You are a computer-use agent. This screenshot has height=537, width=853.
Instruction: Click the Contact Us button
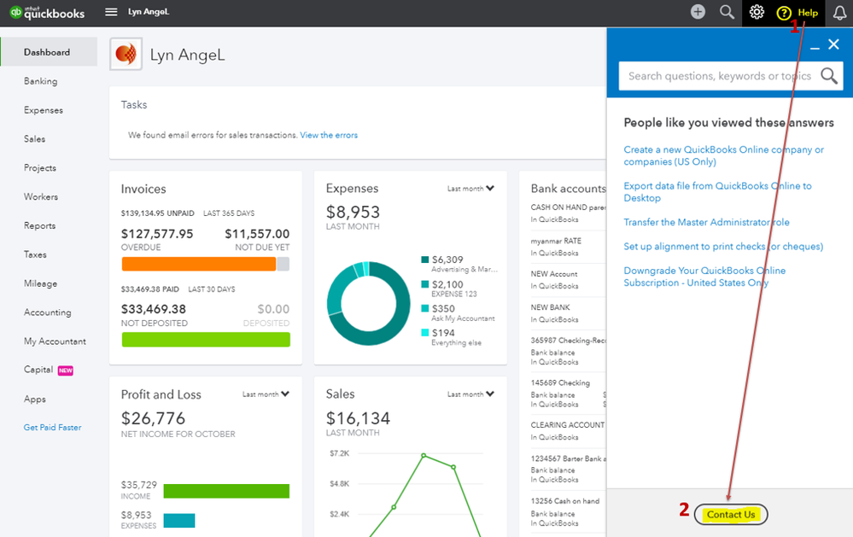coord(731,514)
